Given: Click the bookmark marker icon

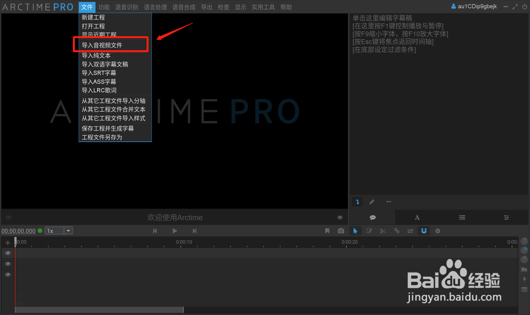Looking at the screenshot, I should coord(327,231).
